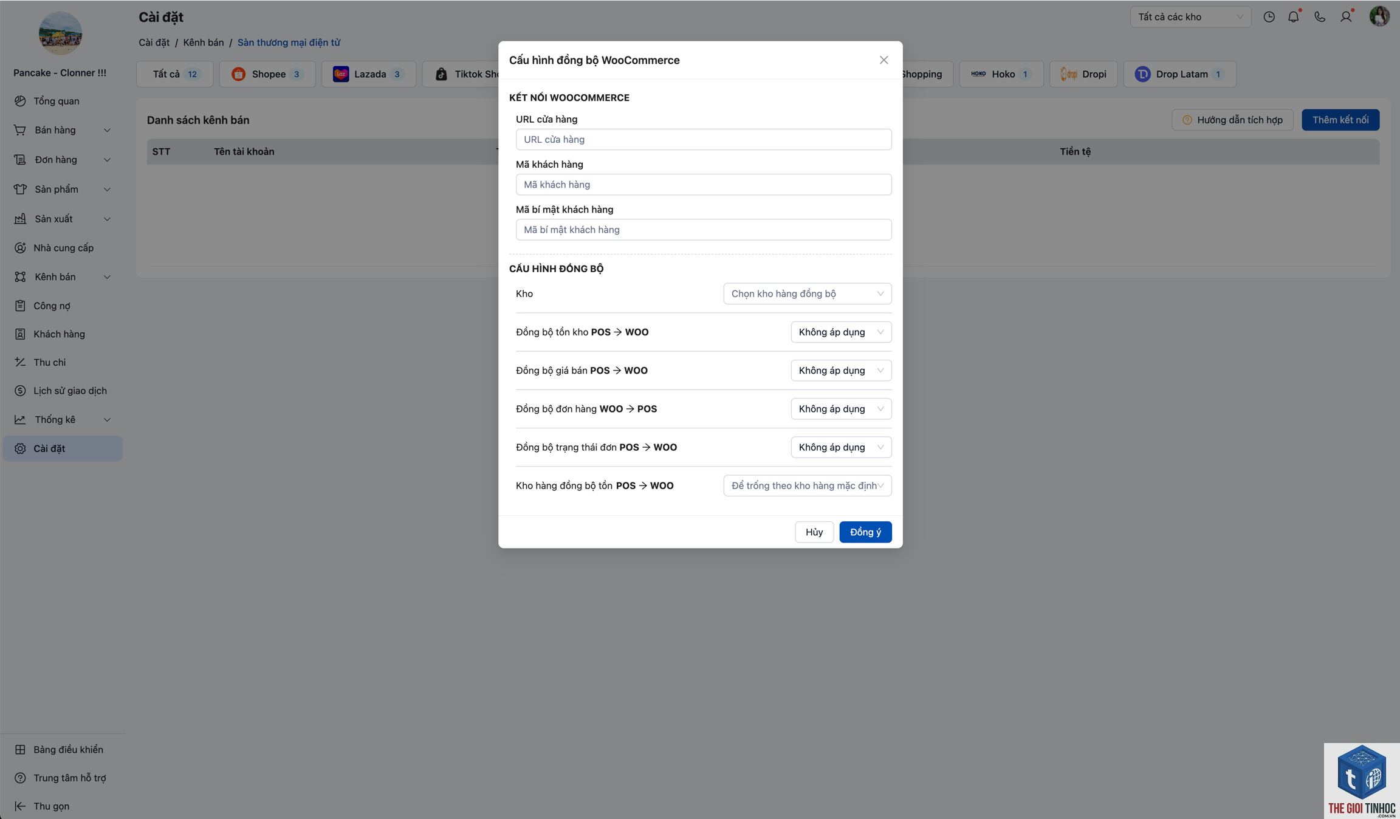Expand the Sản phẩm sidebar chevron
The width and height of the screenshot is (1400, 819).
pos(107,189)
